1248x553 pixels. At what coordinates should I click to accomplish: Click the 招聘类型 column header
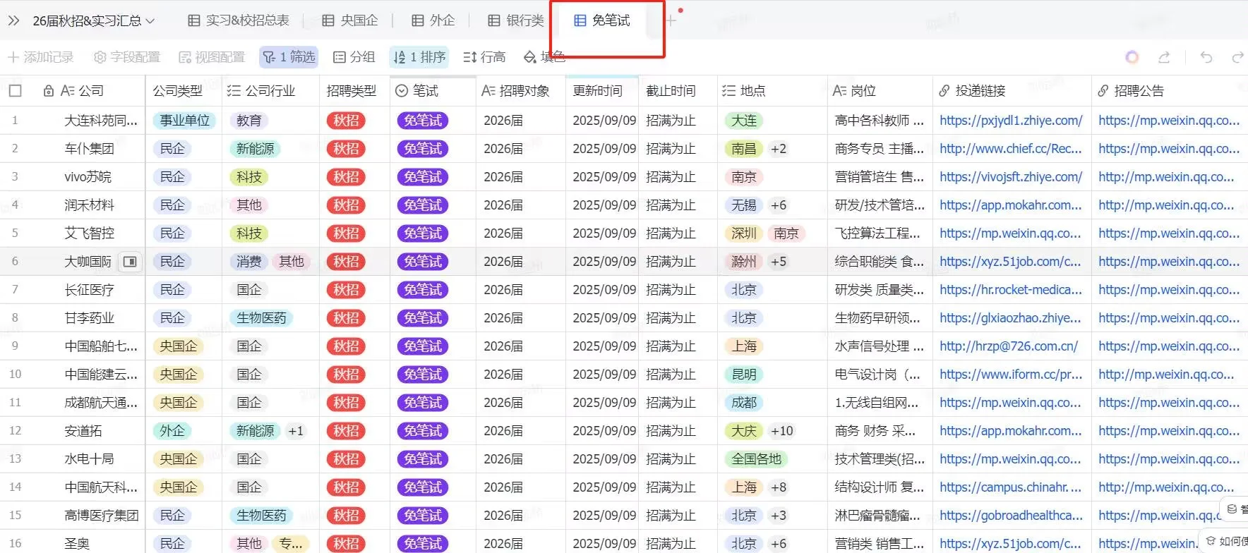pos(354,91)
